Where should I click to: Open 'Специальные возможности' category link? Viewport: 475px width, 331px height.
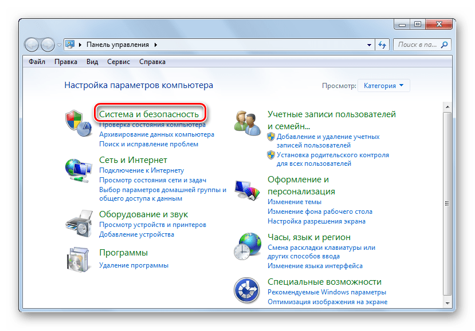[x=324, y=281]
